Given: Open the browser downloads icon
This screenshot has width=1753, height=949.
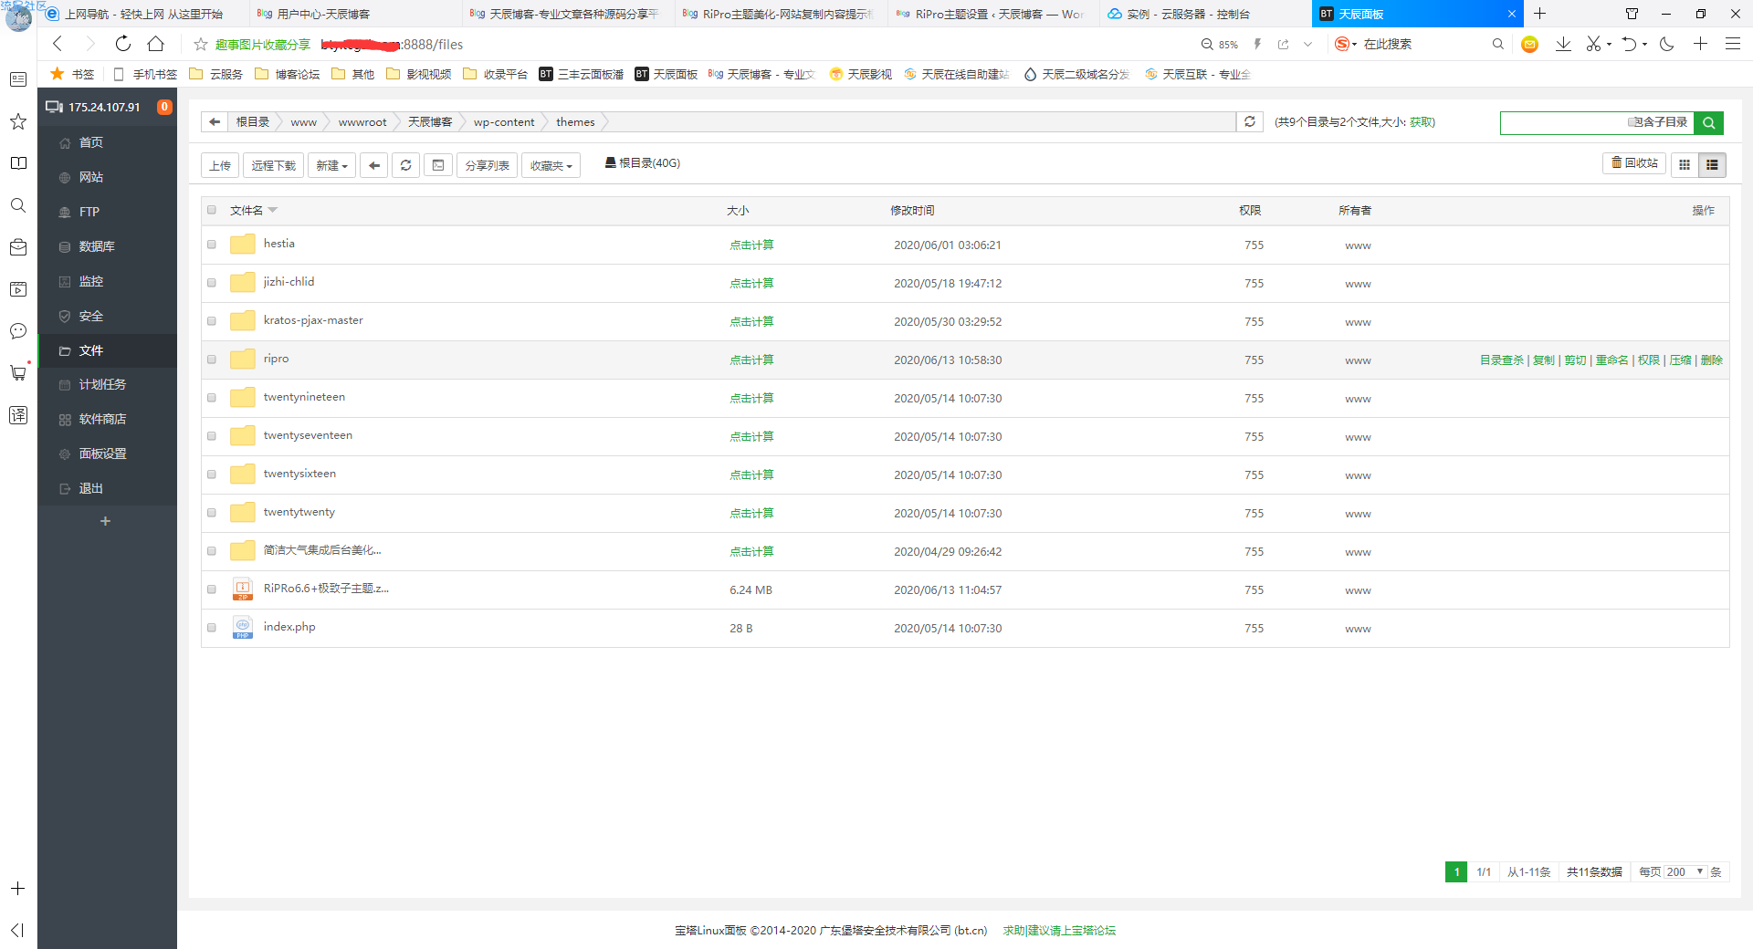Looking at the screenshot, I should (x=1563, y=44).
